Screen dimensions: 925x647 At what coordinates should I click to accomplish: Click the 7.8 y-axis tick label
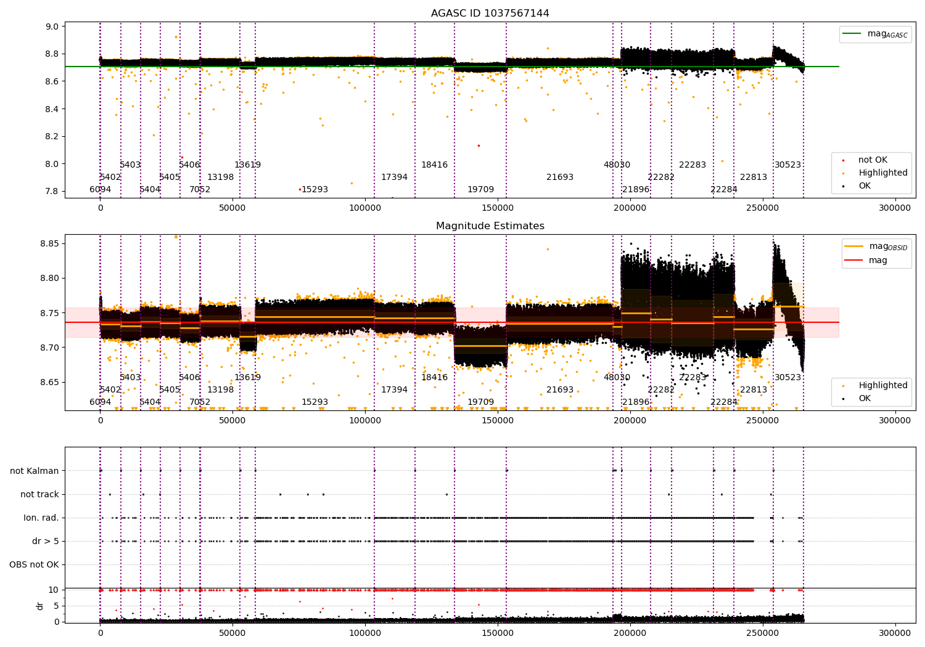click(52, 192)
